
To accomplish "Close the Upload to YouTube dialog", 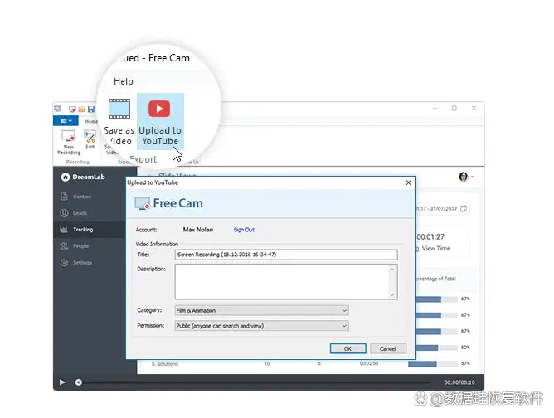I will coord(408,182).
